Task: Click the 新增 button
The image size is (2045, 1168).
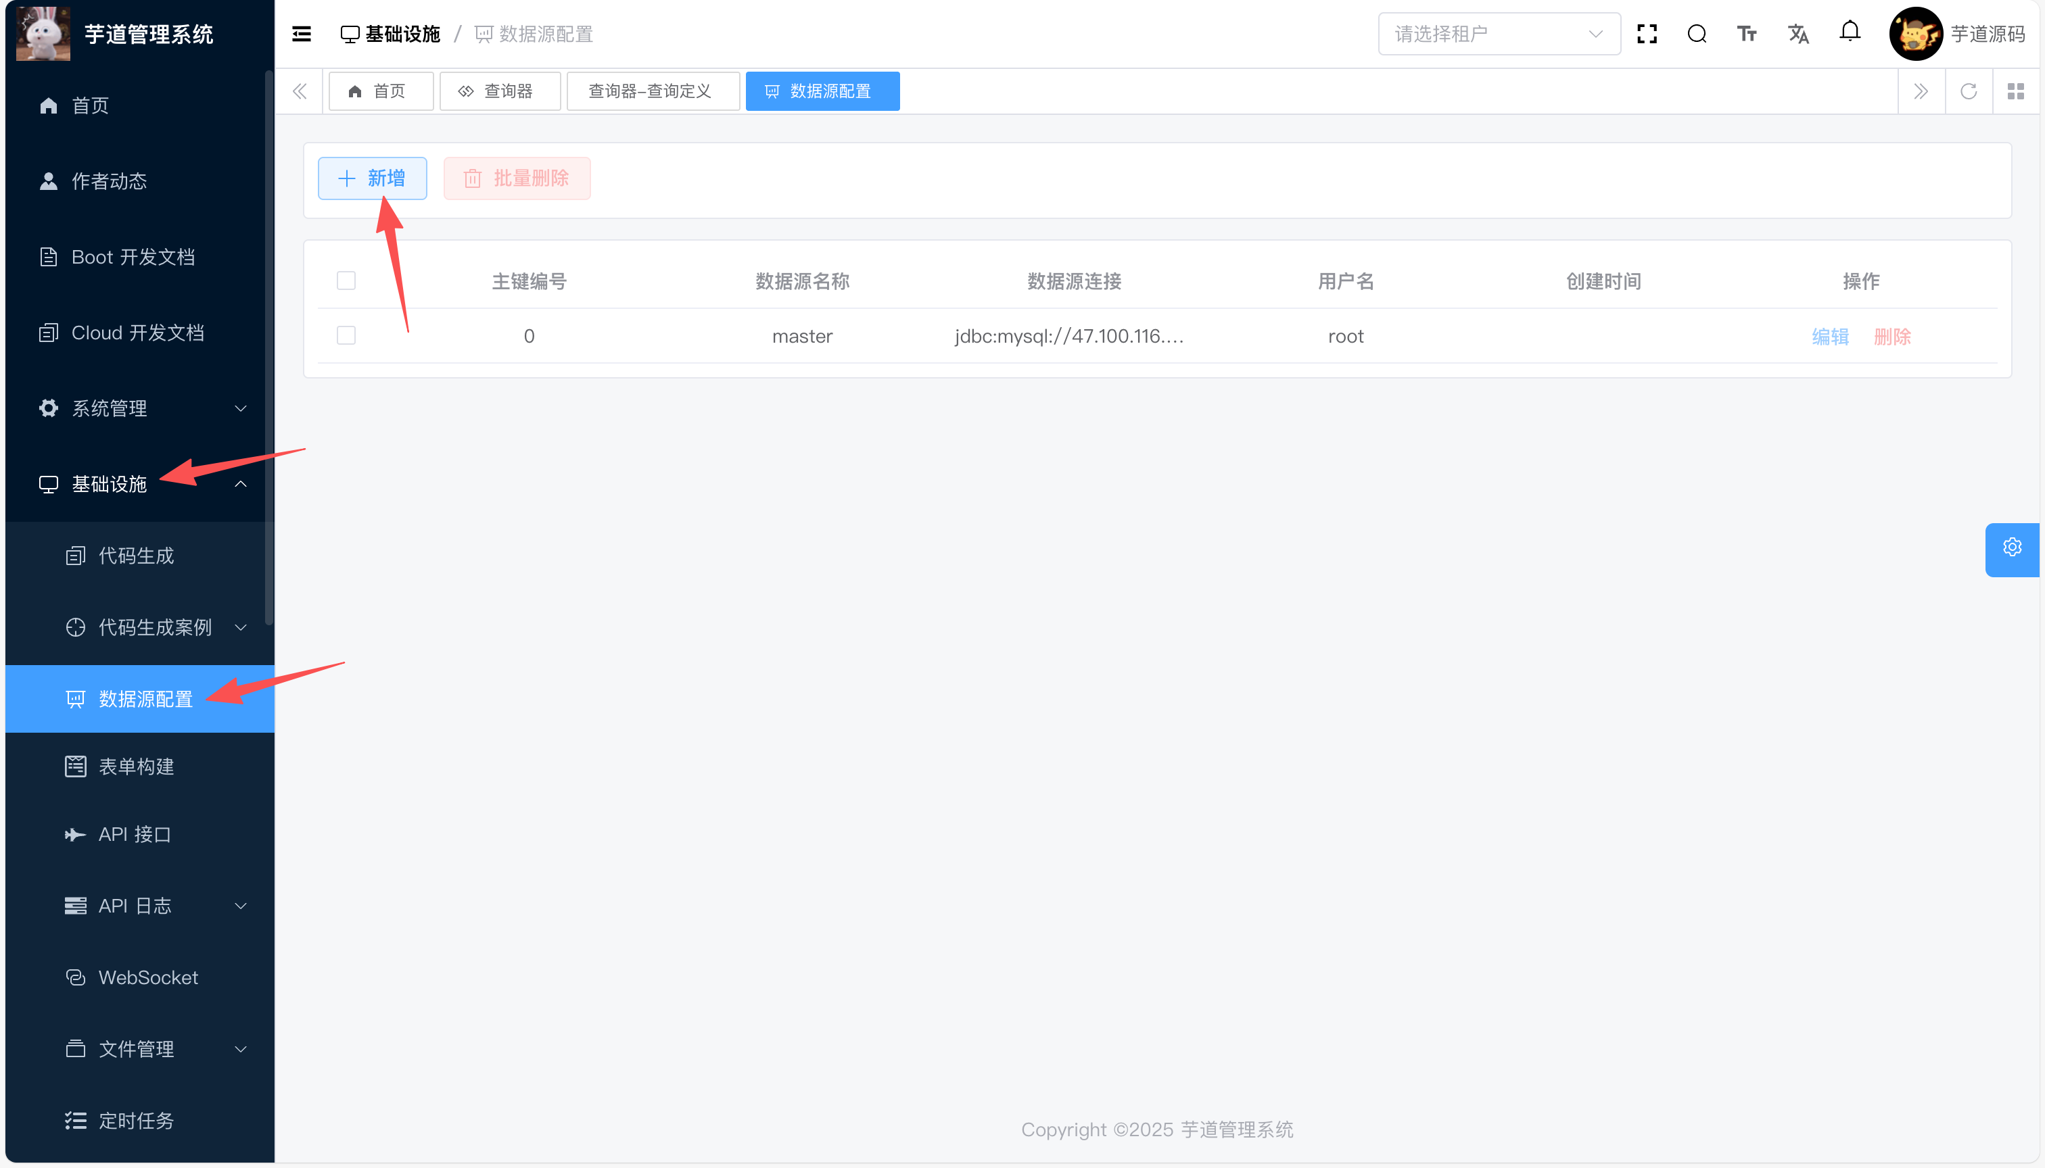Action: [x=373, y=178]
